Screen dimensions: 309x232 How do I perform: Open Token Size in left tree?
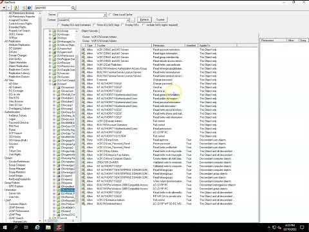click(15, 151)
